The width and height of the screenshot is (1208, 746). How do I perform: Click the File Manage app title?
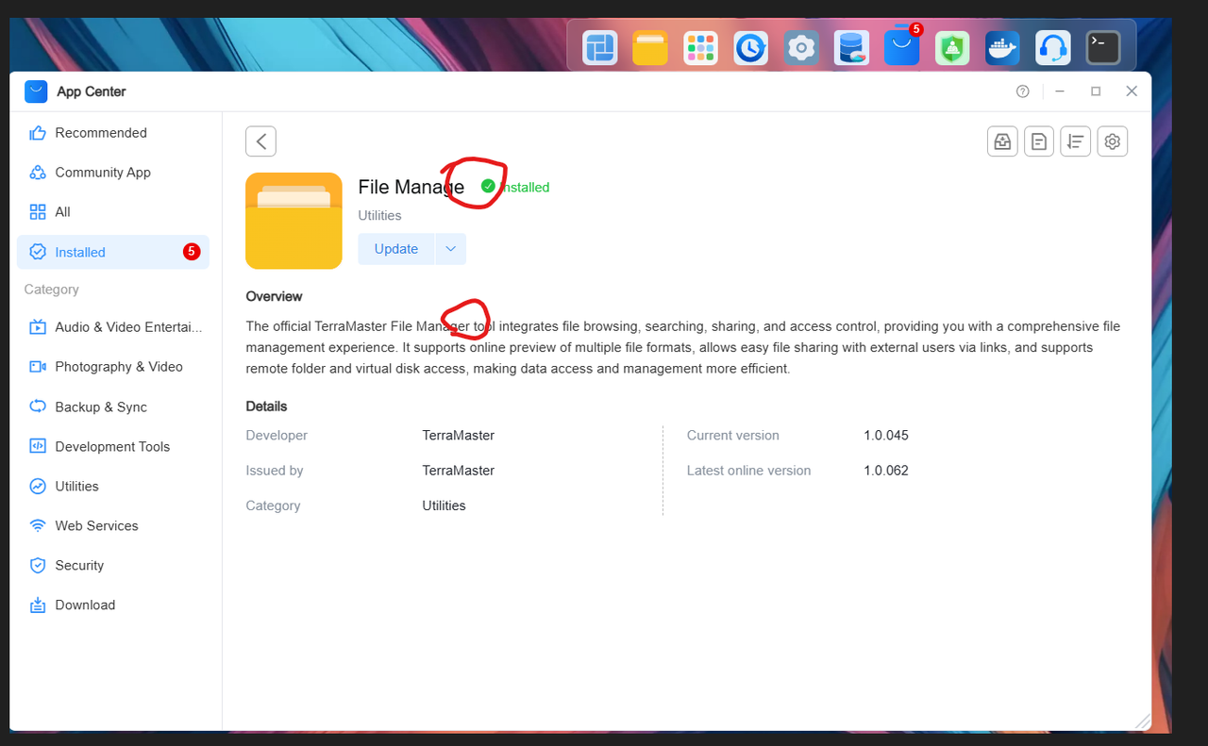[x=411, y=187]
